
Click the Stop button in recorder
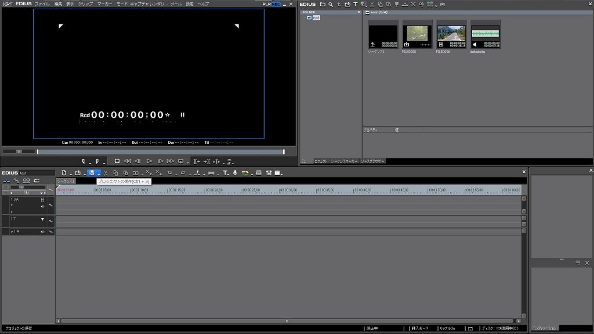tap(117, 161)
